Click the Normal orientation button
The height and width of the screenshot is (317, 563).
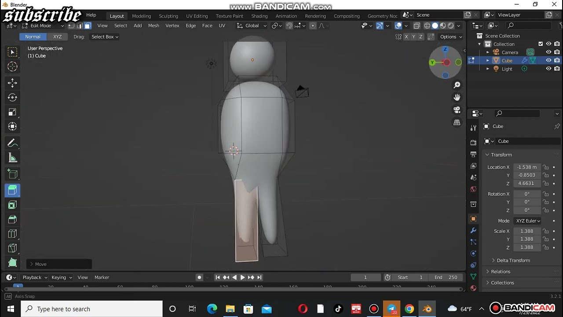click(33, 37)
